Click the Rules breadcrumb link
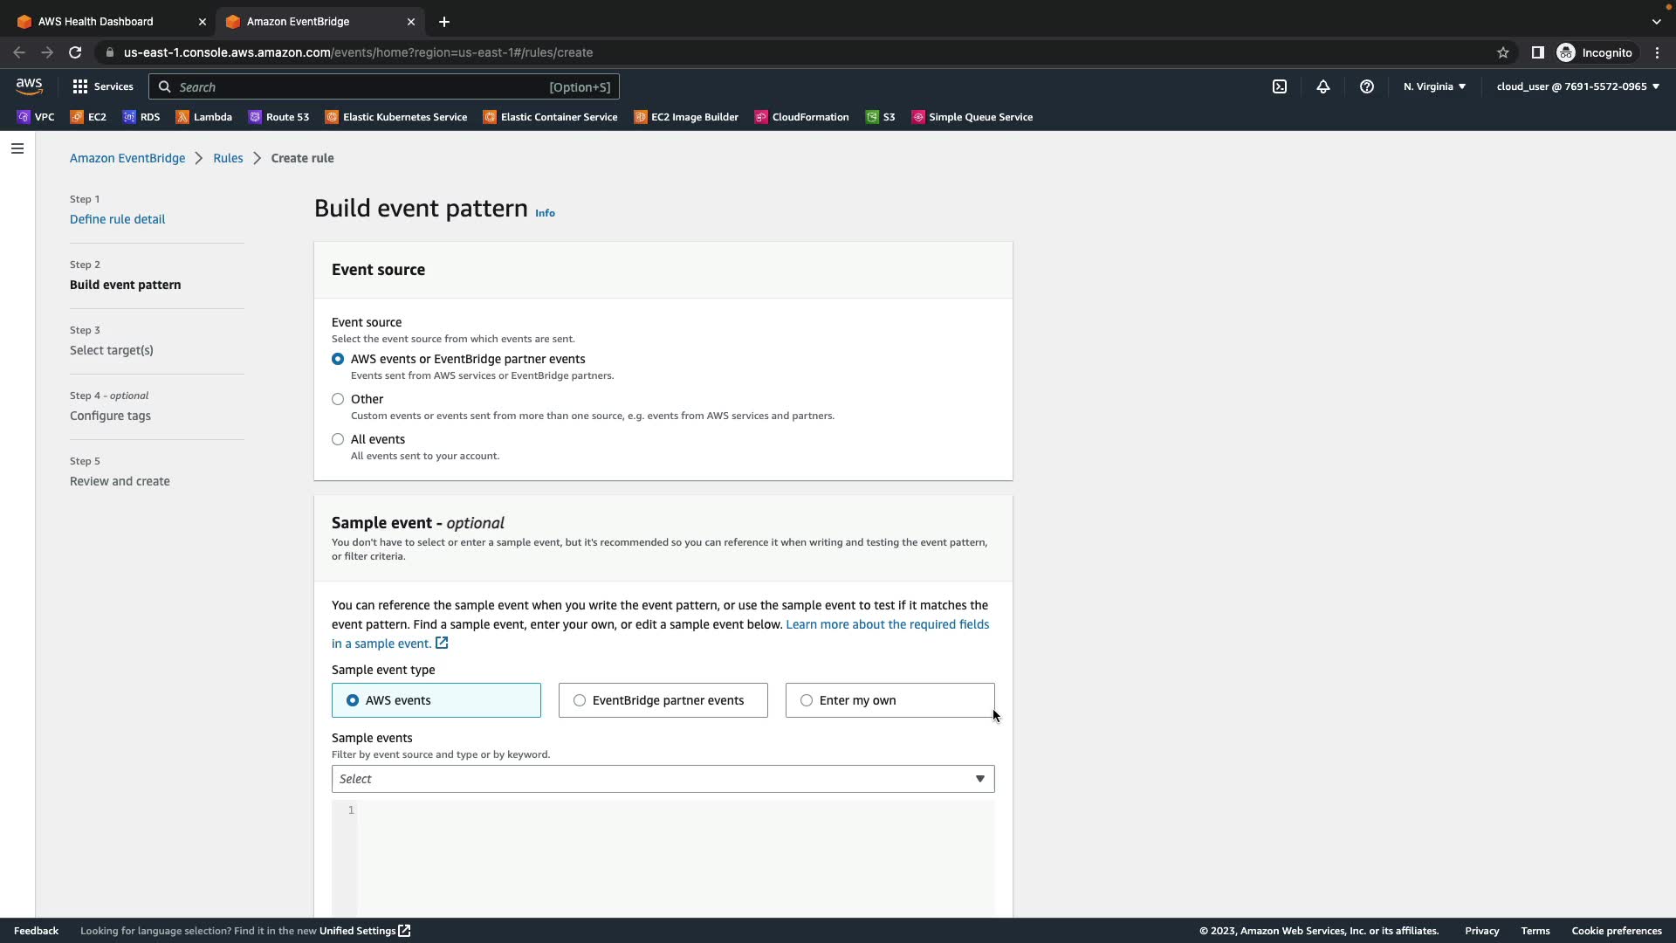Image resolution: width=1676 pixels, height=943 pixels. [x=228, y=158]
